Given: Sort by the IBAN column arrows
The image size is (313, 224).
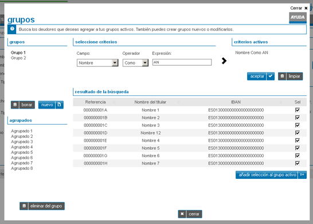Looking at the screenshot, I should [x=281, y=102].
